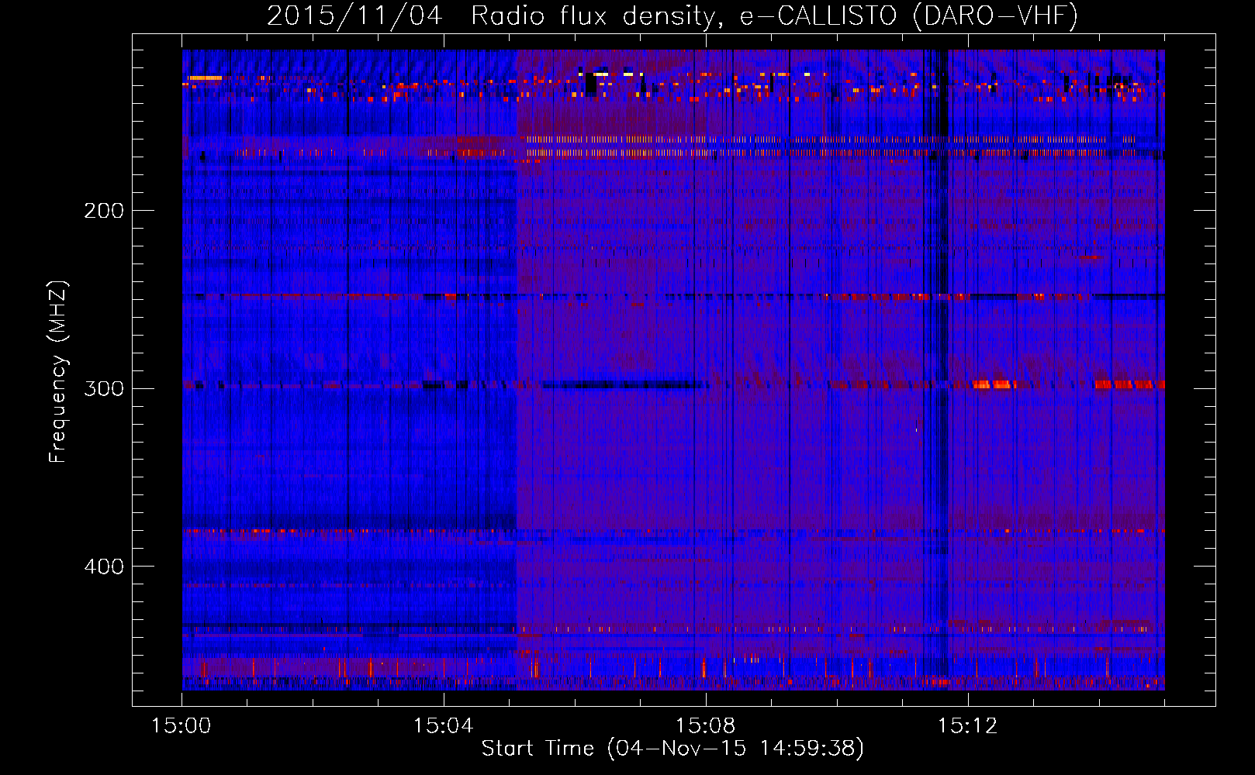Click the black band at 300 MHz near 15:07
1255x775 pixels.
pyautogui.click(x=624, y=385)
